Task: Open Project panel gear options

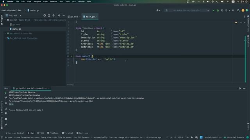Action: 59,16
